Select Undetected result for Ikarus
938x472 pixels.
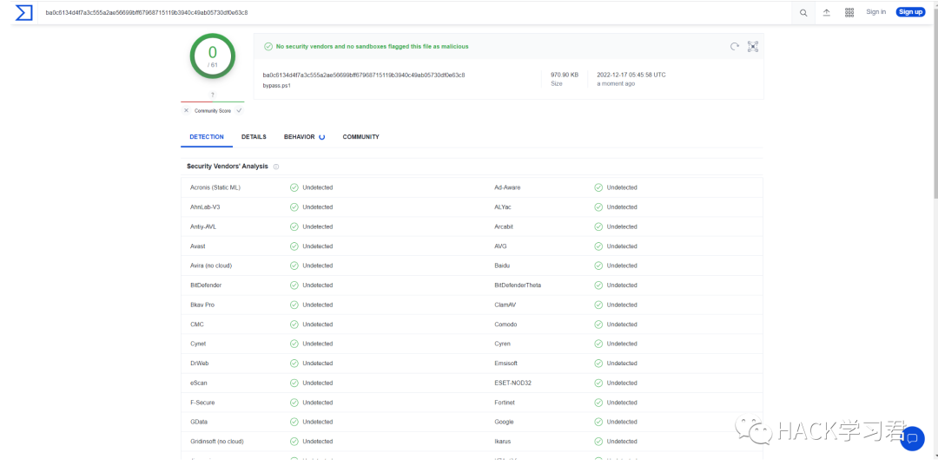coord(622,442)
